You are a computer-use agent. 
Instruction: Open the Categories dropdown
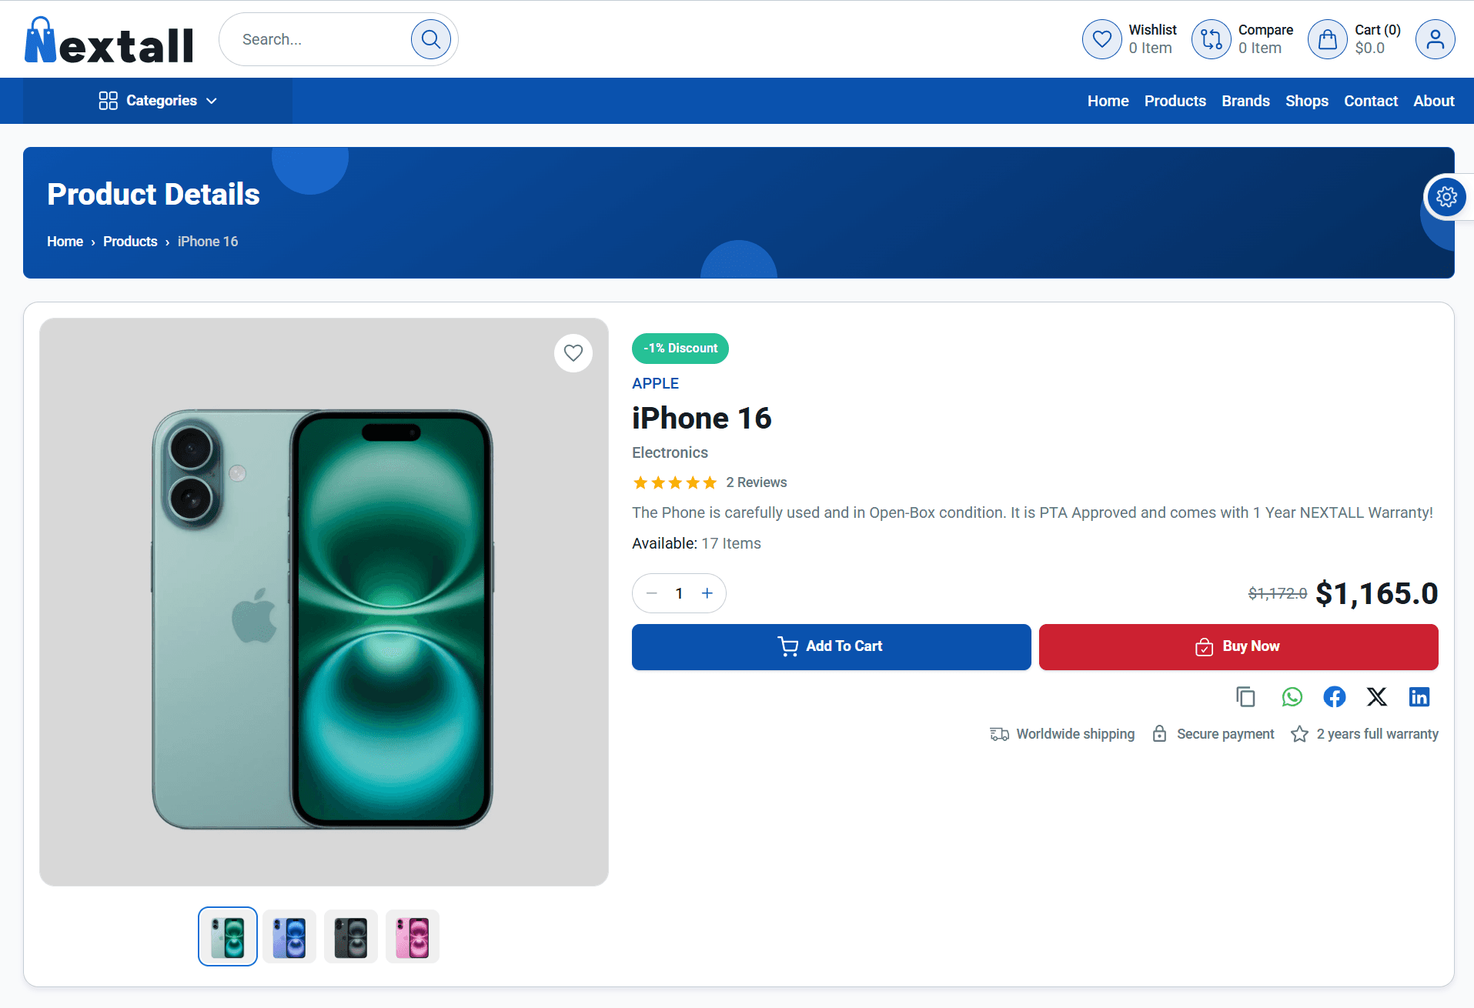coord(157,101)
